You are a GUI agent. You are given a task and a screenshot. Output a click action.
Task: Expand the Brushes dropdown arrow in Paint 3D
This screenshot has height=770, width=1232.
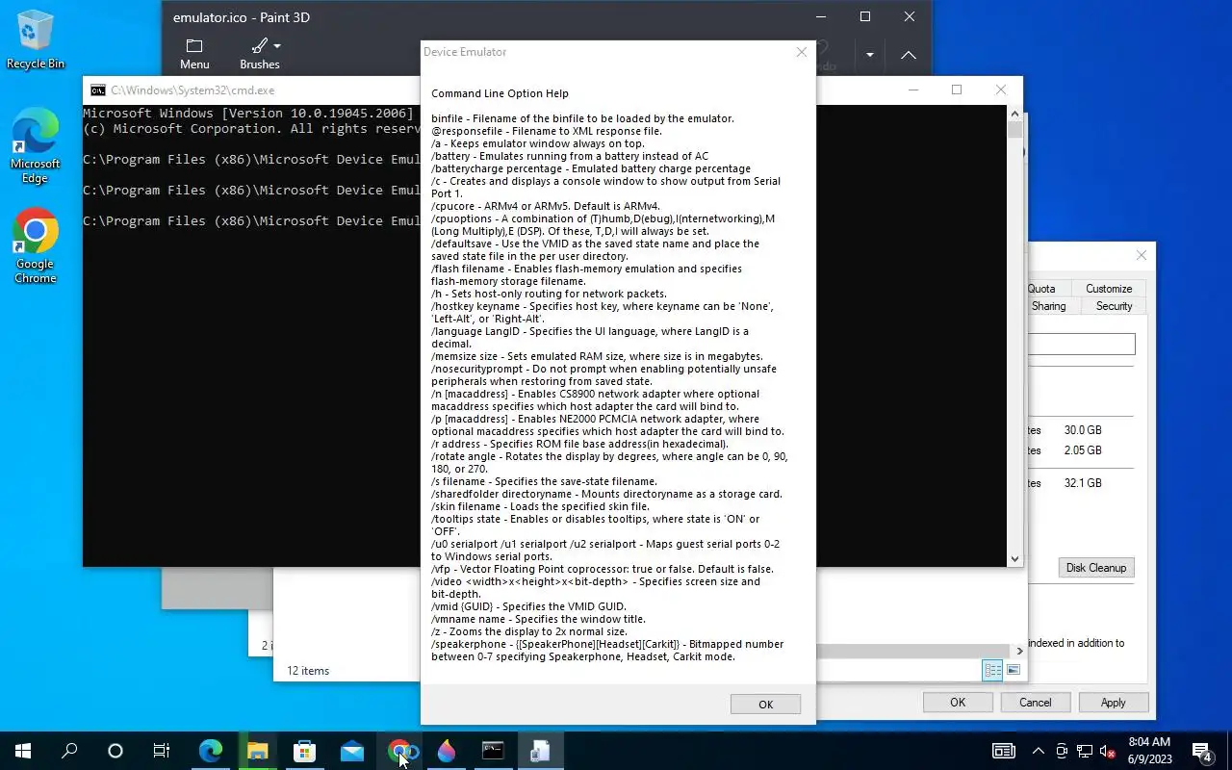click(277, 46)
